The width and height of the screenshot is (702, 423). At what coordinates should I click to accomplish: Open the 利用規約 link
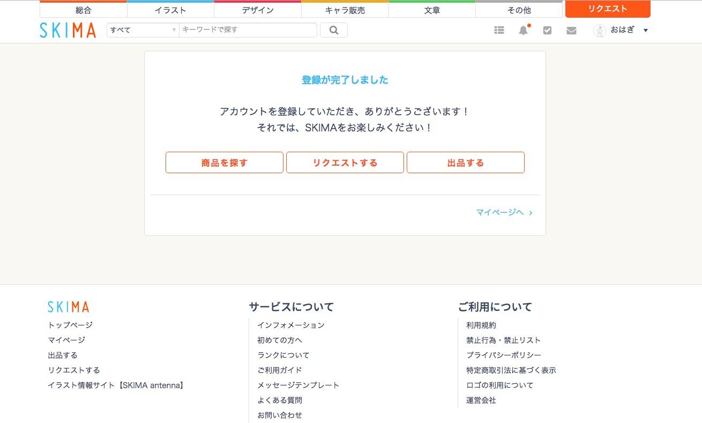481,325
